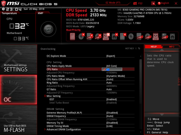Toggle the XMP OFF round button

tap(48, 29)
